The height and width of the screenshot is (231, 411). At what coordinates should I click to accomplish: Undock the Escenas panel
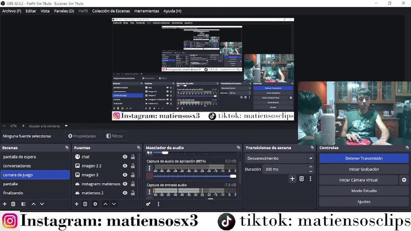click(67, 148)
